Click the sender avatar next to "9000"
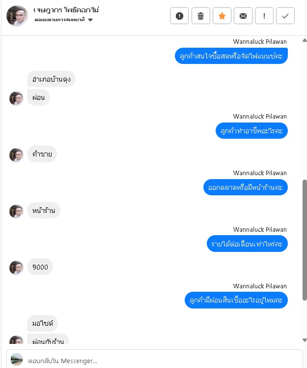This screenshot has width=307, height=368. coord(16,268)
